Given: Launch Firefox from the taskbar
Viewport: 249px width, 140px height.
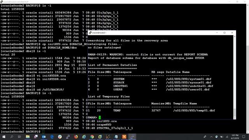Looking at the screenshot, I should (x=76, y=136).
